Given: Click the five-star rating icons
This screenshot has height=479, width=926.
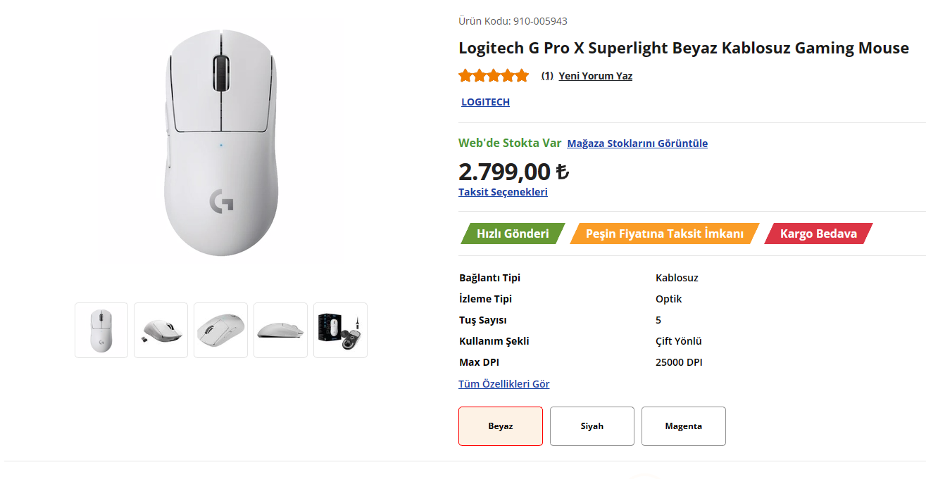Looking at the screenshot, I should [493, 76].
